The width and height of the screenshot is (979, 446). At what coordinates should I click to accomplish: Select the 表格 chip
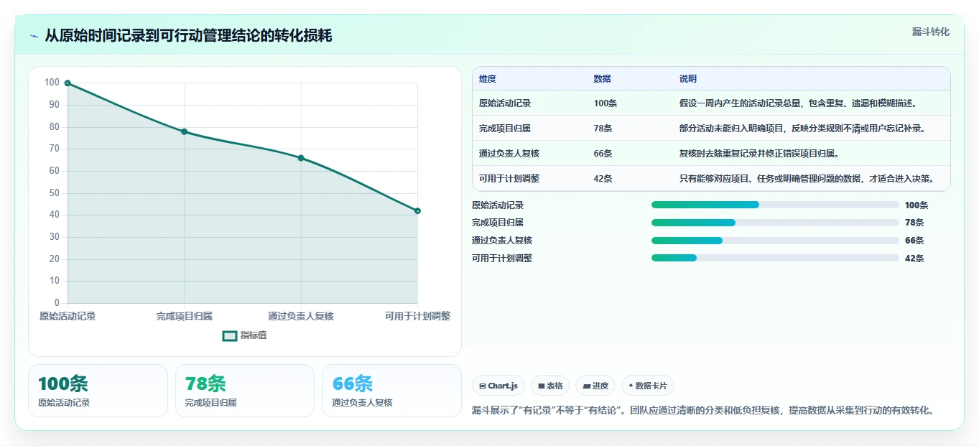(550, 386)
